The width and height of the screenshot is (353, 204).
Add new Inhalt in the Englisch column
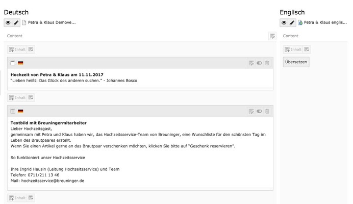293,49
